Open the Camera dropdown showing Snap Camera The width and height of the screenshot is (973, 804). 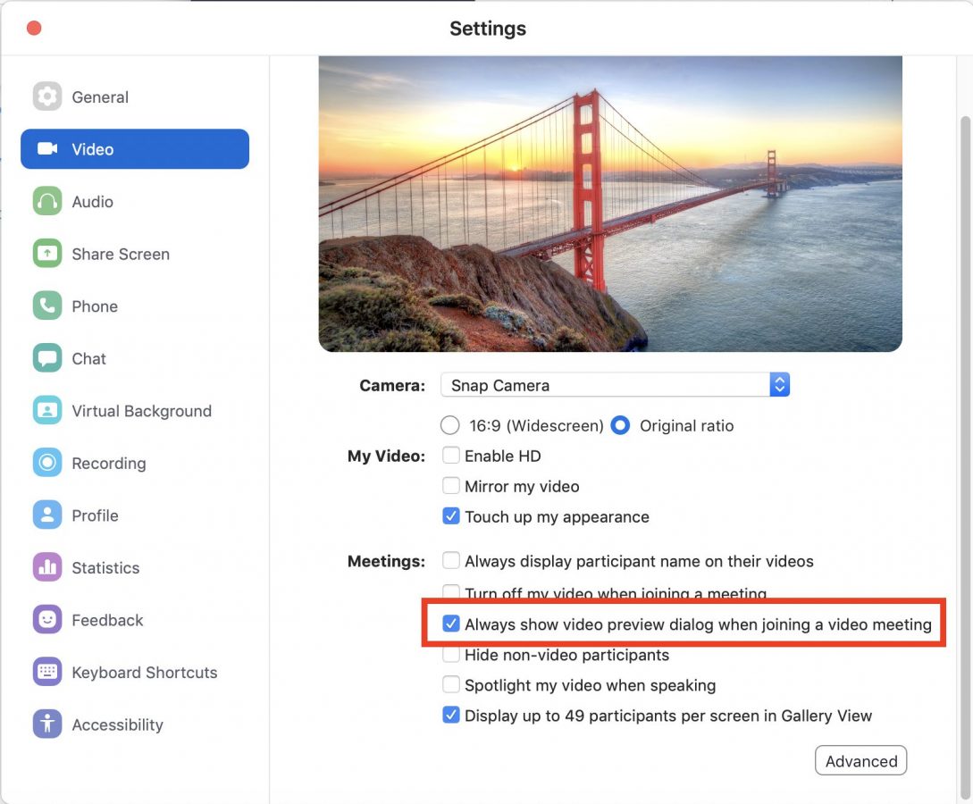pyautogui.click(x=605, y=385)
